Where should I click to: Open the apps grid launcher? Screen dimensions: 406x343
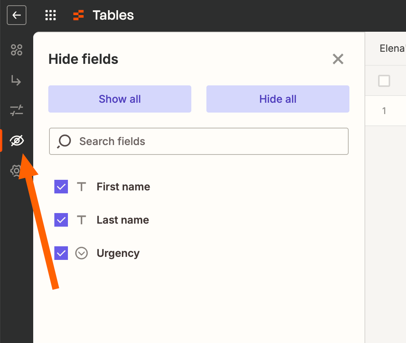[51, 15]
